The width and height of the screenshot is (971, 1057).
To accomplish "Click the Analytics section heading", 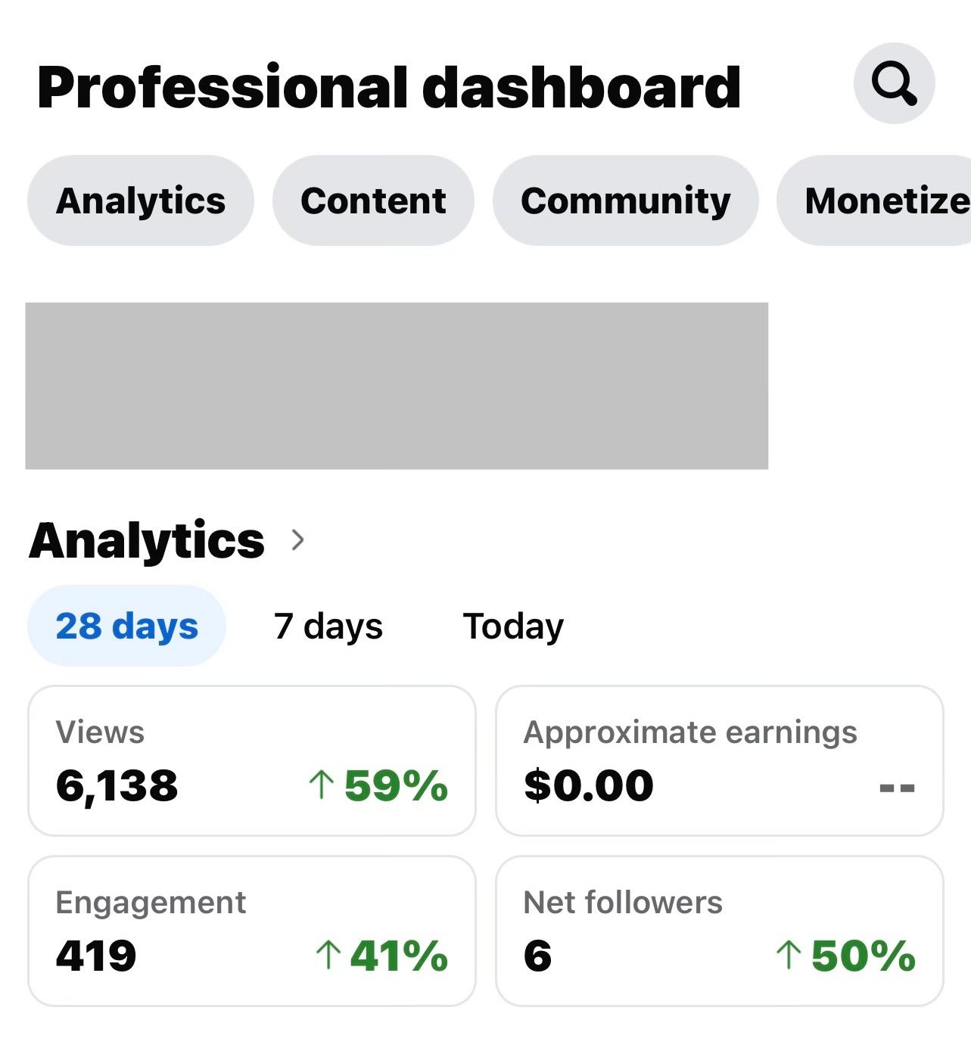I will pos(147,541).
